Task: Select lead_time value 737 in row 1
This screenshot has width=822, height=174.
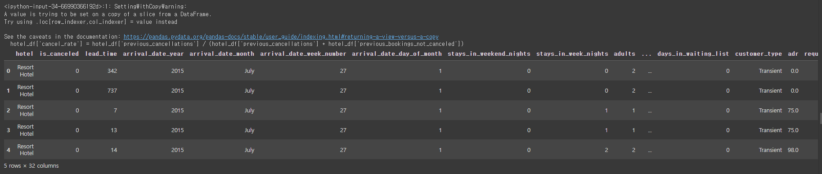Action: click(112, 90)
